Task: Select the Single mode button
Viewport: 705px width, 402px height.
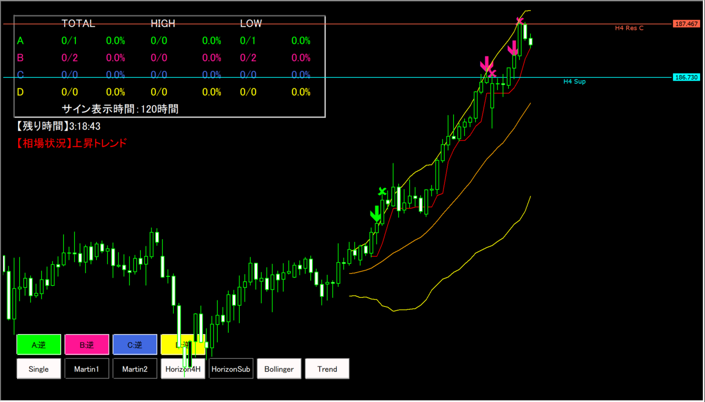Action: coord(38,369)
